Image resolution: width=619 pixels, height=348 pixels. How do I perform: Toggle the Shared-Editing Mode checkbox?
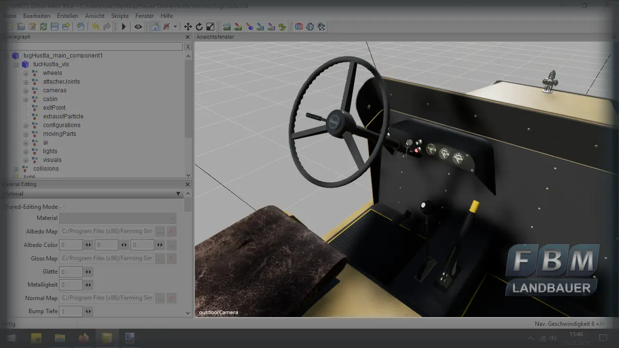[62, 207]
